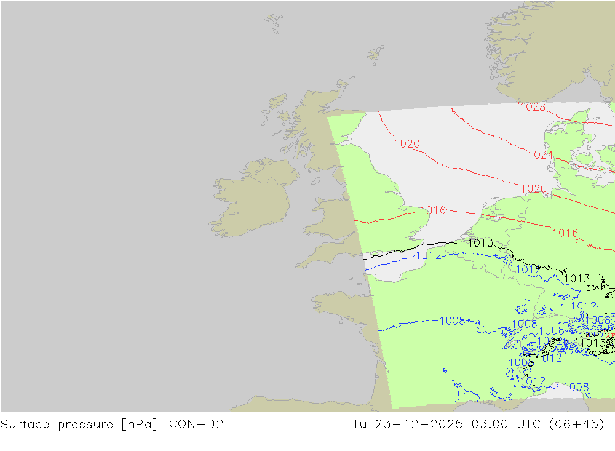Click the red 1028 isobar label

pyautogui.click(x=533, y=107)
